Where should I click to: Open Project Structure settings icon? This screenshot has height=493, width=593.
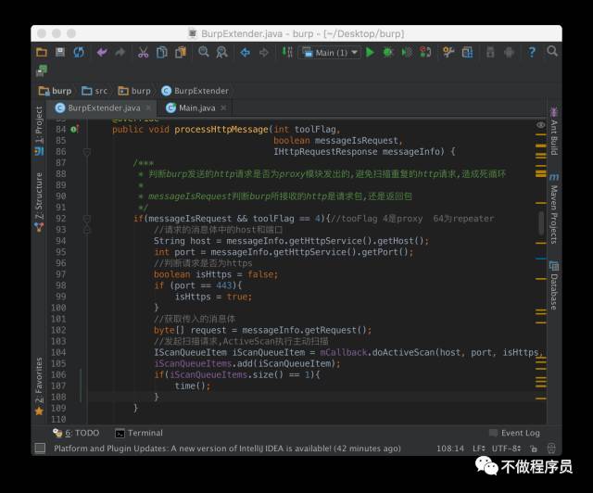point(448,52)
